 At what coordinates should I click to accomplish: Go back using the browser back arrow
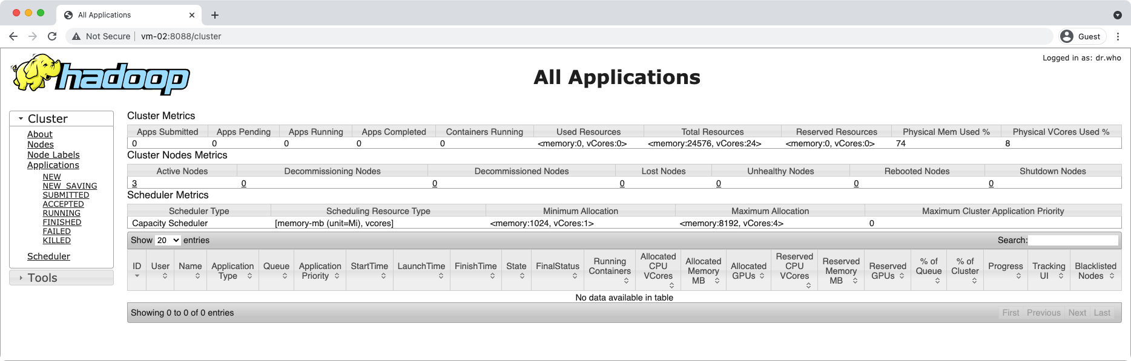(x=13, y=36)
